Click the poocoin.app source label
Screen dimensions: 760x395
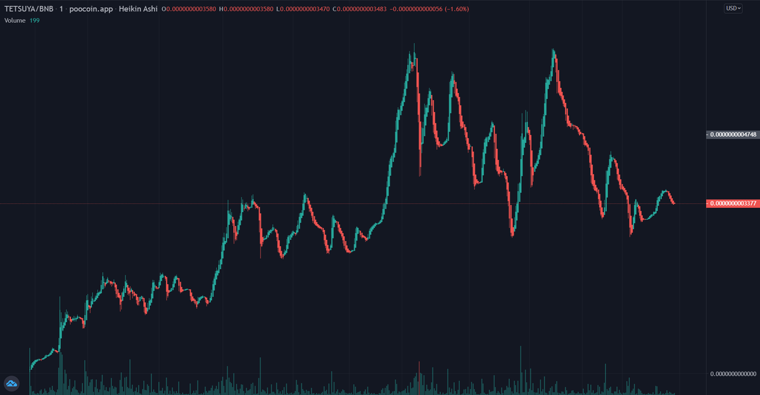91,9
